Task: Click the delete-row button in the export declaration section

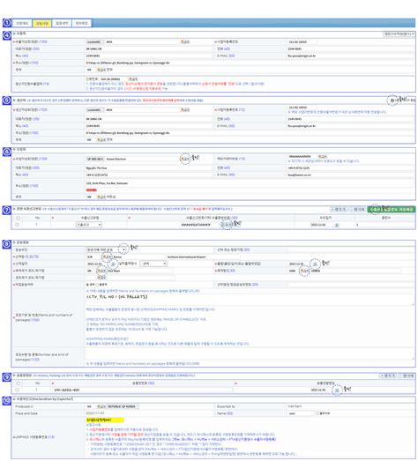Action: pyautogui.click(x=357, y=209)
